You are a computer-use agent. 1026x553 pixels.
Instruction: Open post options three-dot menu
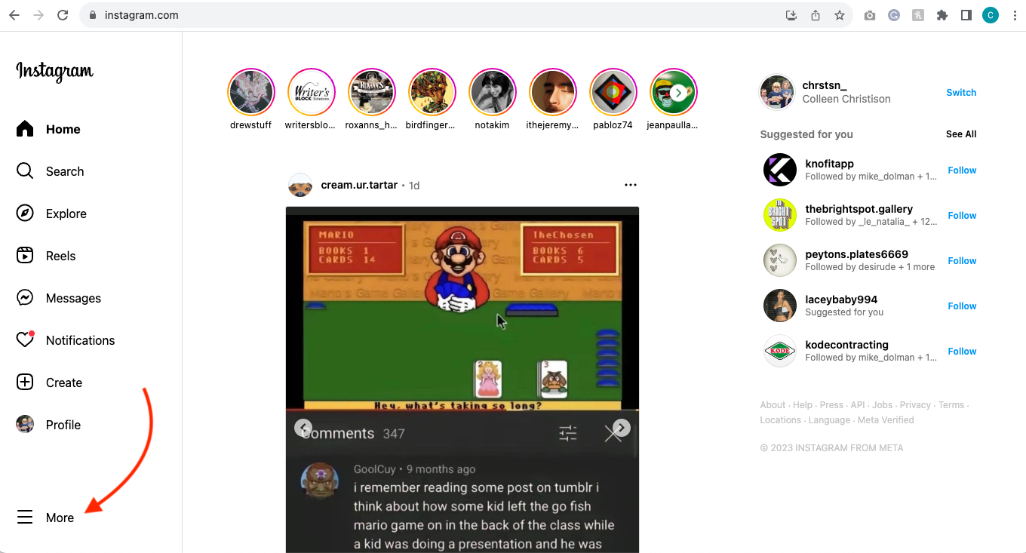(631, 185)
